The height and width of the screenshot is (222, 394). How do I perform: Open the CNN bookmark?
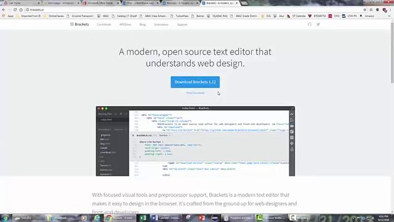tap(334, 16)
